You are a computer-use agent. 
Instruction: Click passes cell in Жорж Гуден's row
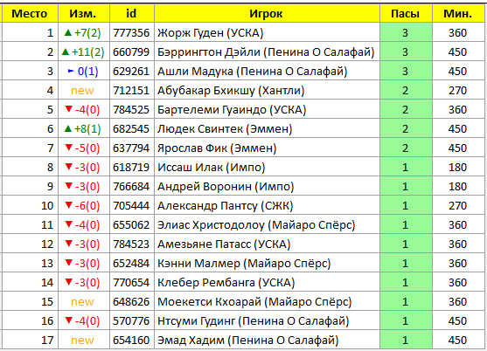(x=406, y=33)
